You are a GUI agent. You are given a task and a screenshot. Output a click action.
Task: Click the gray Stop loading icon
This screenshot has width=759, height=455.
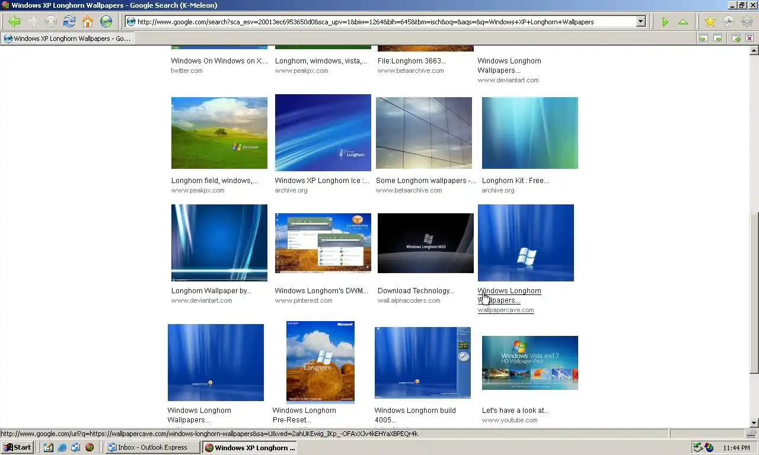pos(51,22)
